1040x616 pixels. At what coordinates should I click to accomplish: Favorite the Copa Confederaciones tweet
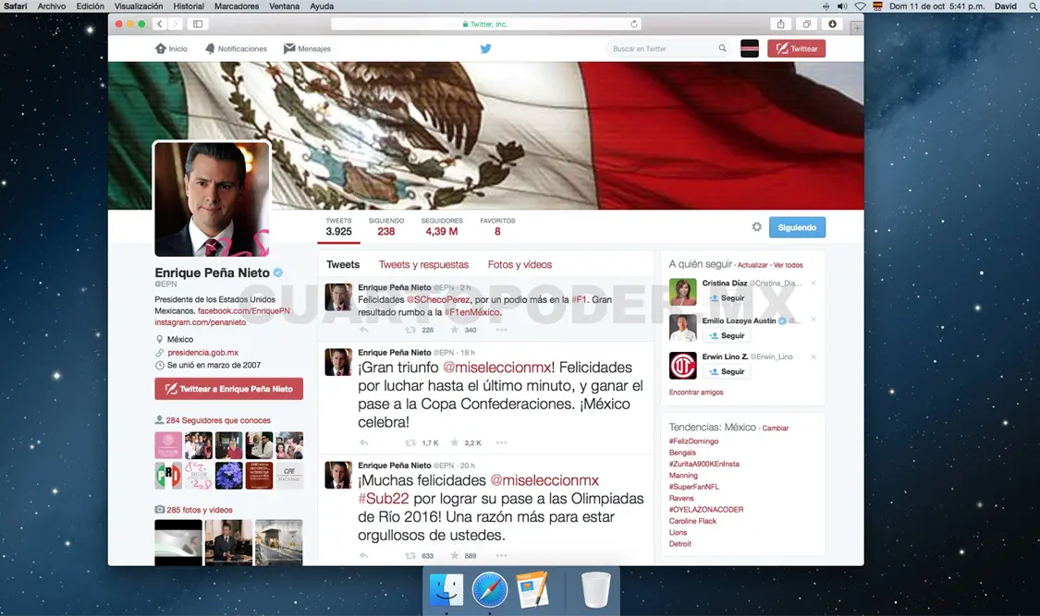tap(454, 442)
